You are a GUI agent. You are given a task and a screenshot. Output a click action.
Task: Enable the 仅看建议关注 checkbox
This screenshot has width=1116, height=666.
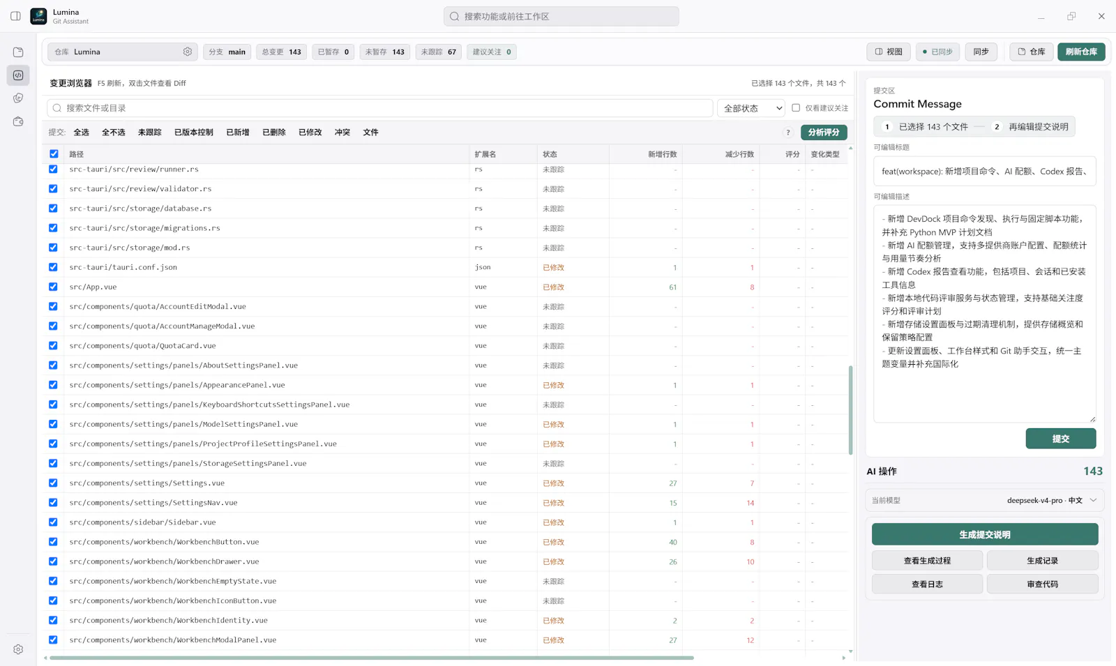(796, 108)
